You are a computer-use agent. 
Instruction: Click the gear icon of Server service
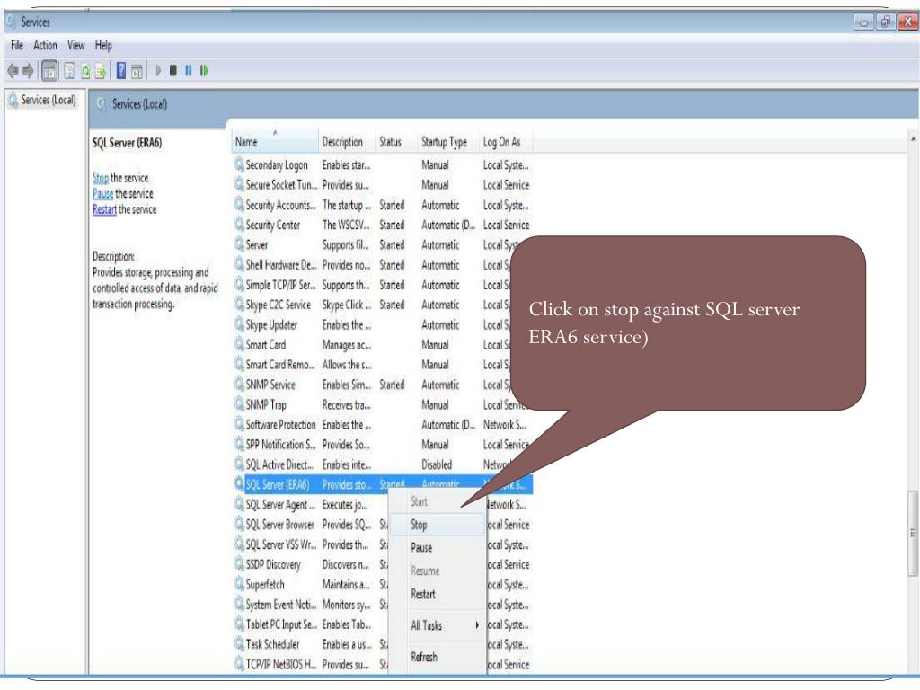click(x=239, y=244)
